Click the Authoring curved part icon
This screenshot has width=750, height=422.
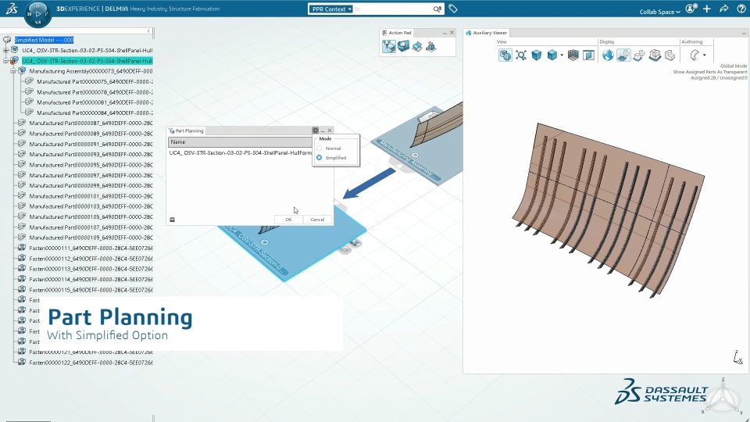tap(695, 55)
